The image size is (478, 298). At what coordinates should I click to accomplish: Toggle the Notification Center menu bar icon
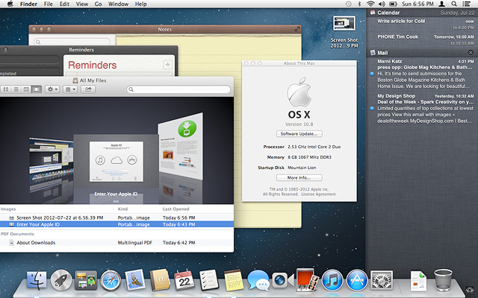click(468, 4)
